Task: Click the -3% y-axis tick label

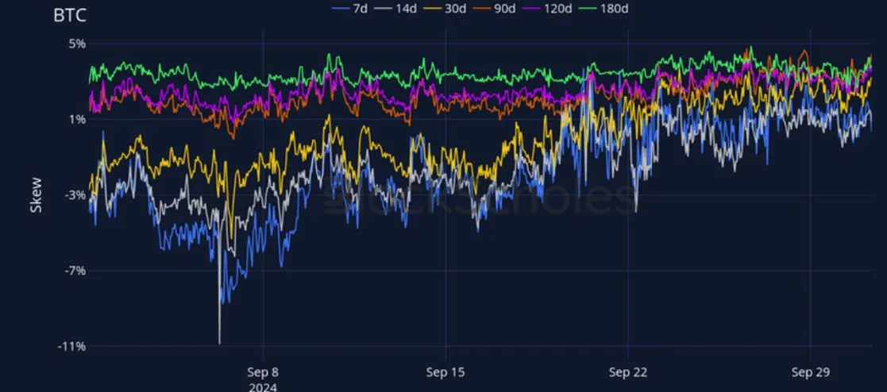Action: point(75,195)
